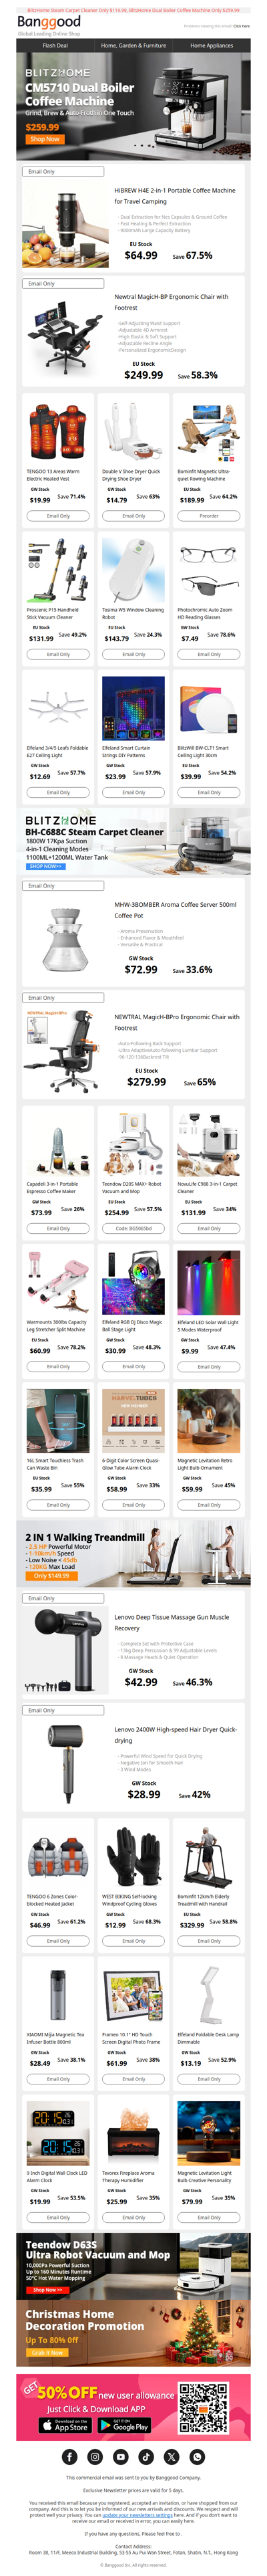Click Email Only under TENGOO heated vest

click(x=58, y=516)
